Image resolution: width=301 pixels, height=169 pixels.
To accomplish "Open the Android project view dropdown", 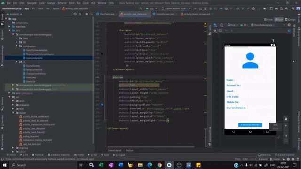I will (x=14, y=14).
